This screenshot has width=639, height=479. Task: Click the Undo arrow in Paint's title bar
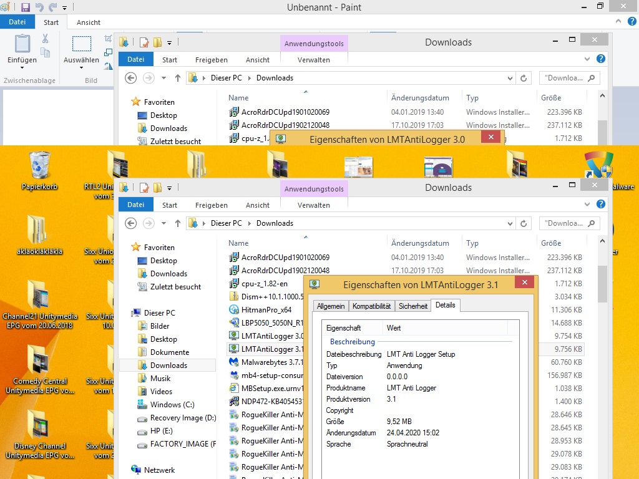coord(39,7)
